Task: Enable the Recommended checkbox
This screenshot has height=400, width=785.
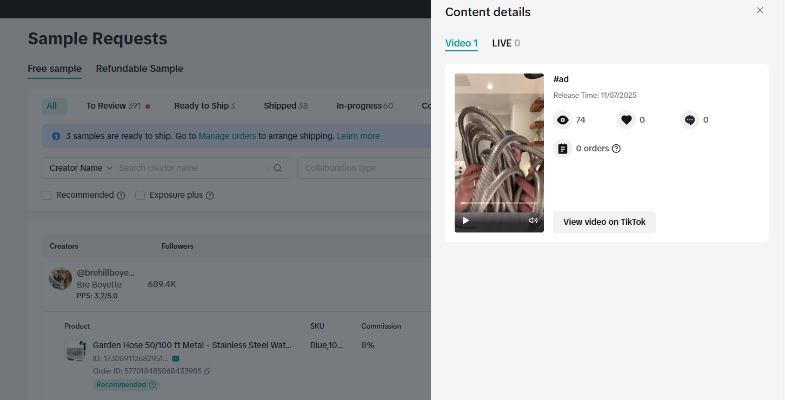Action: click(x=47, y=195)
